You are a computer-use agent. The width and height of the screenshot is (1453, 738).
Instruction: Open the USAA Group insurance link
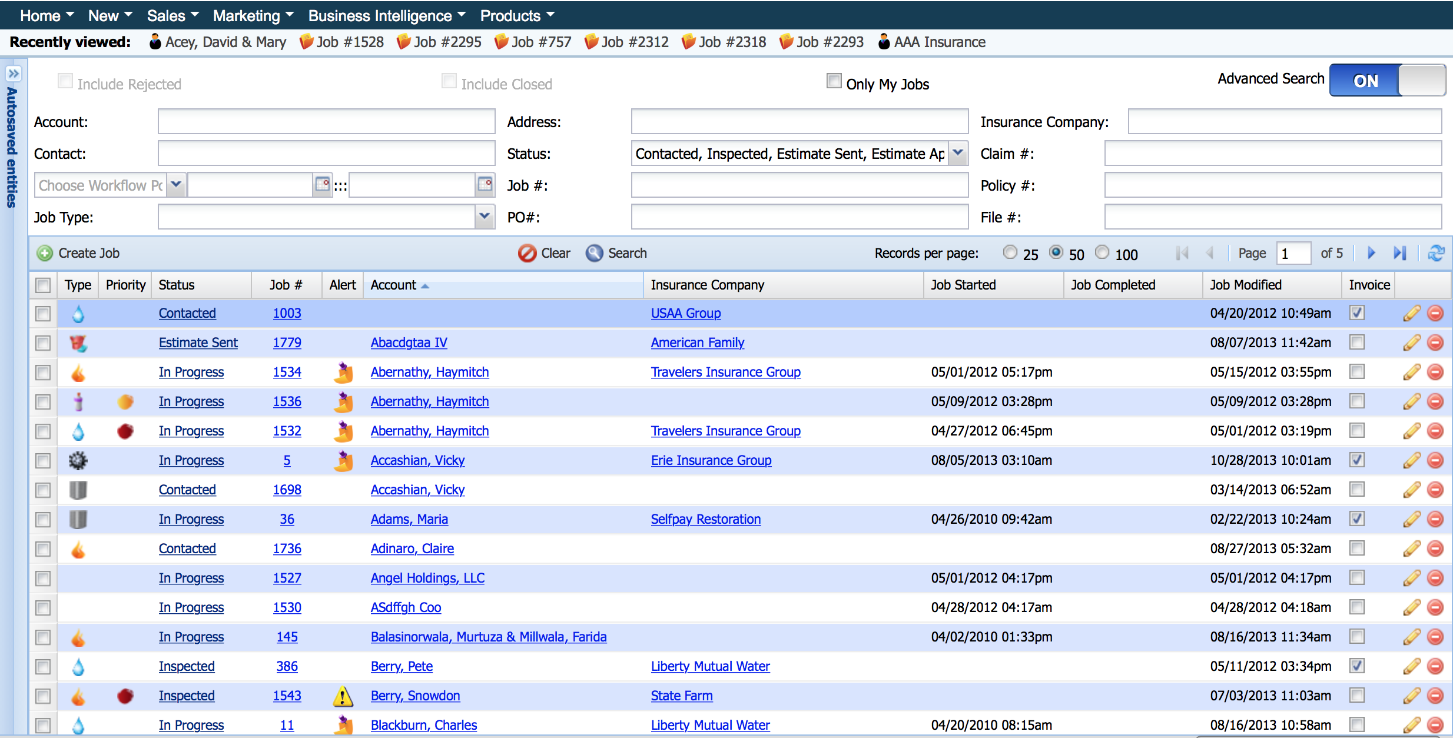[686, 313]
